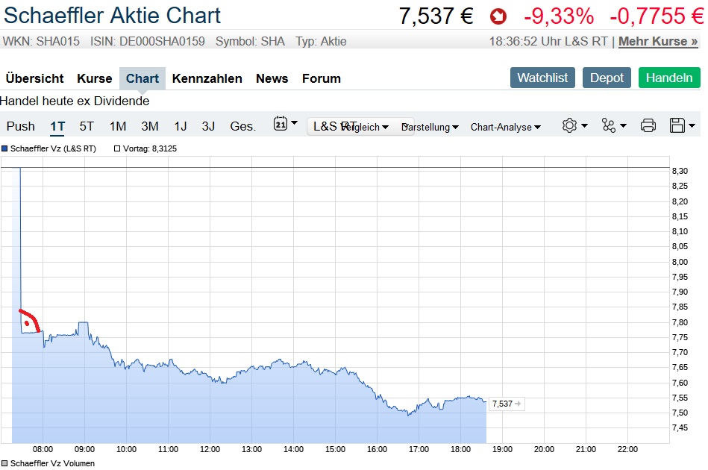This screenshot has height=470, width=708.
Task: Open the Forum tab
Action: (321, 78)
